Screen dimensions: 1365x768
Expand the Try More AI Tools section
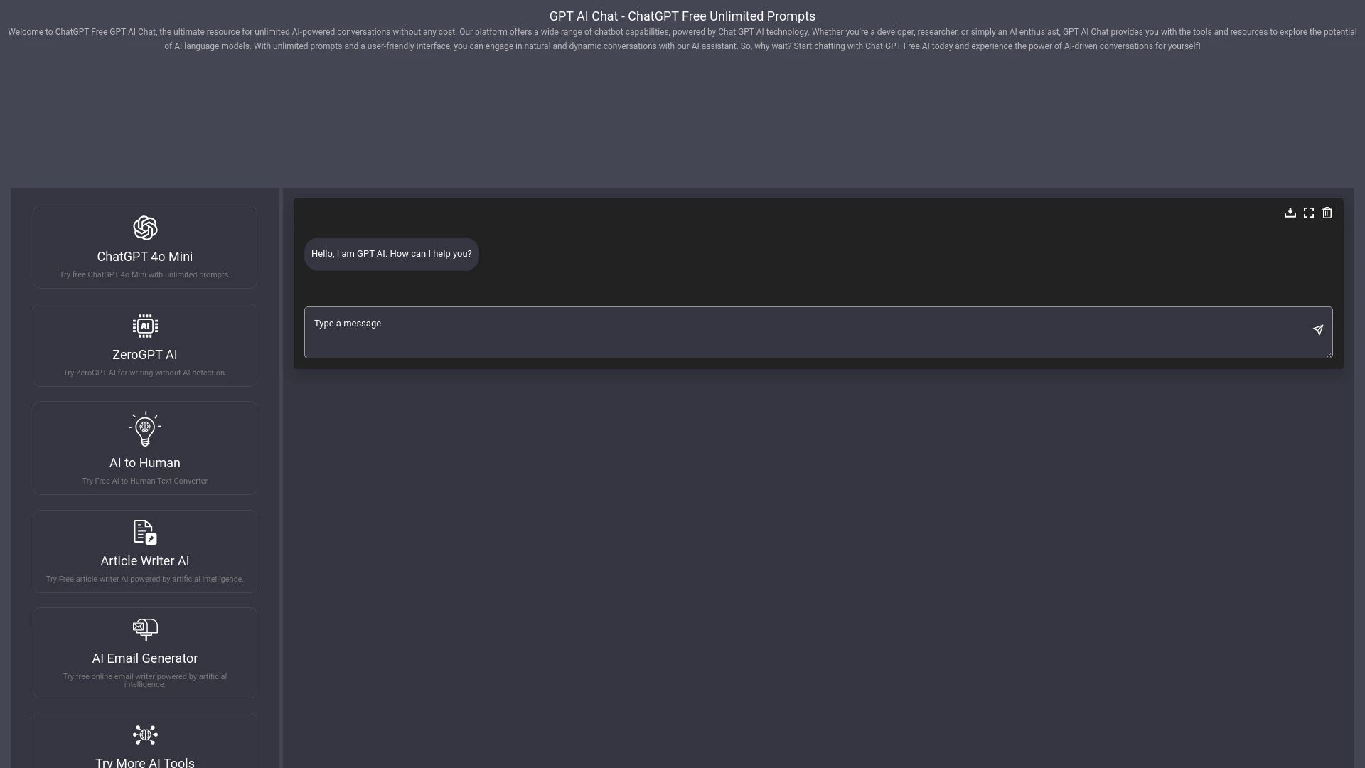tap(145, 747)
